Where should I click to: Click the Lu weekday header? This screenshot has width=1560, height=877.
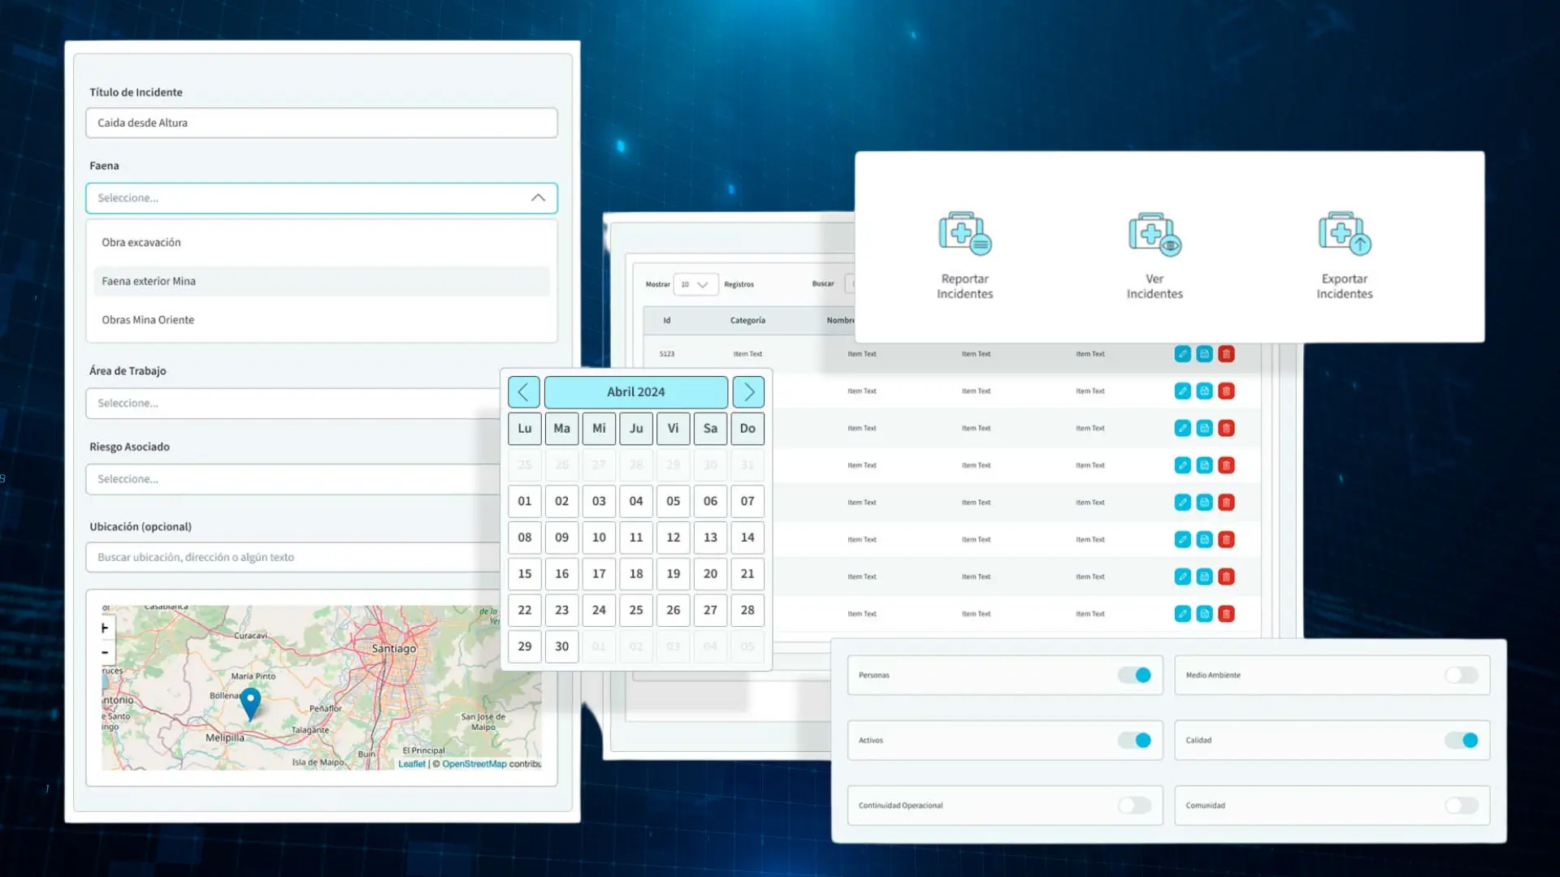click(525, 429)
